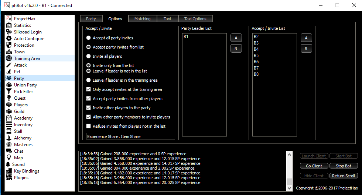Open Experience Share, Item Share dropdown

130,136
